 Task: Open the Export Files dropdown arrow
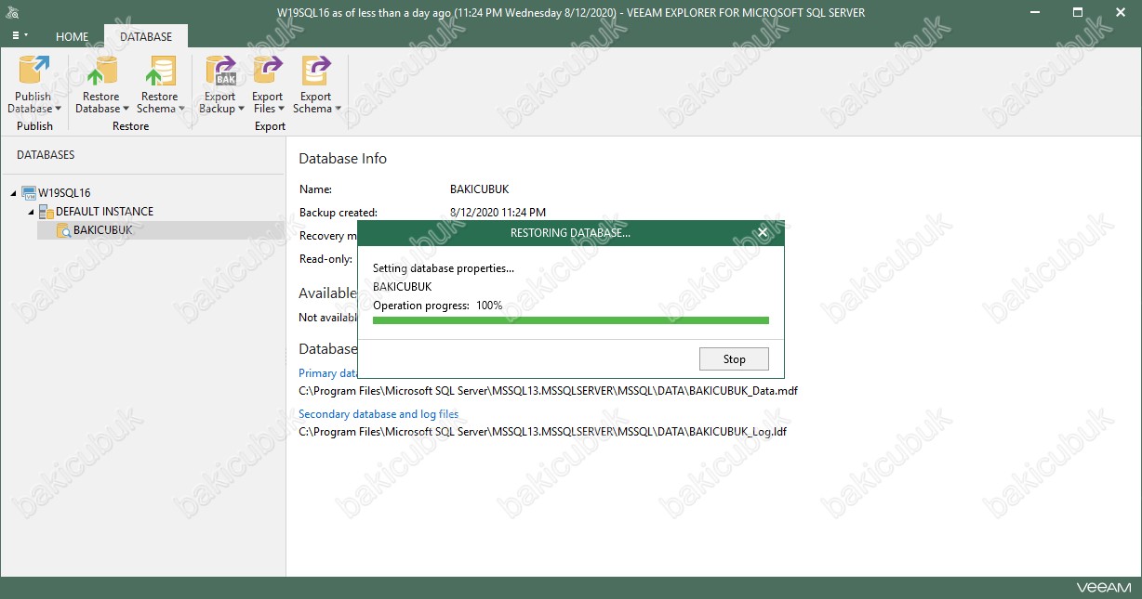pos(282,110)
